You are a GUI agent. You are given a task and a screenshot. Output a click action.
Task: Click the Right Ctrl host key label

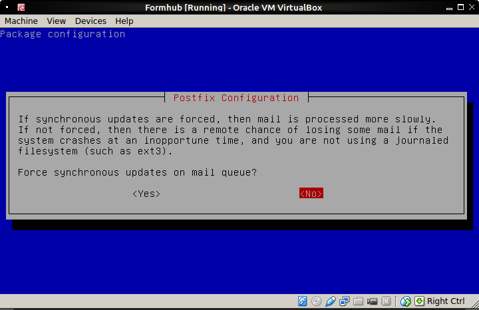tap(446, 301)
